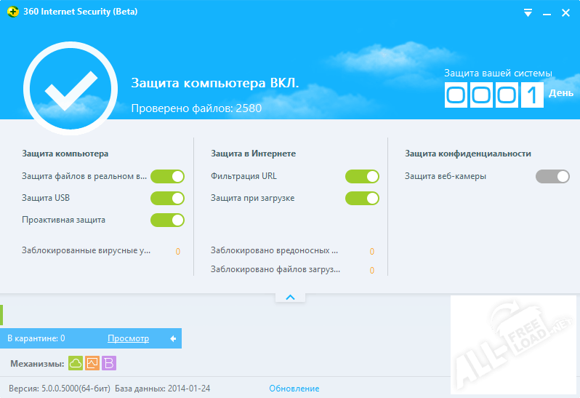Click the white arrow on quarantine bar

click(x=173, y=338)
